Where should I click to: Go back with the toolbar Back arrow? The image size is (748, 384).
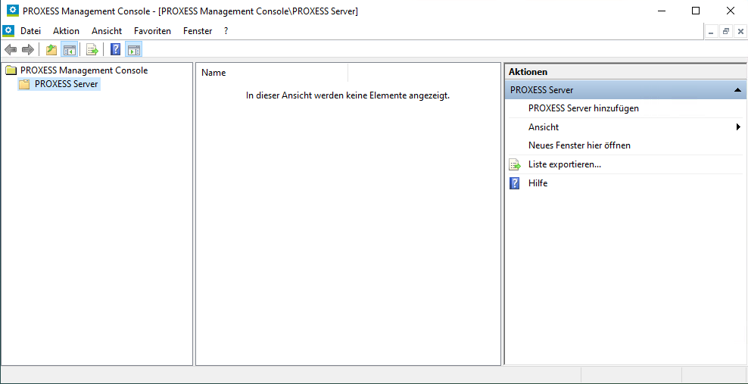(x=11, y=49)
